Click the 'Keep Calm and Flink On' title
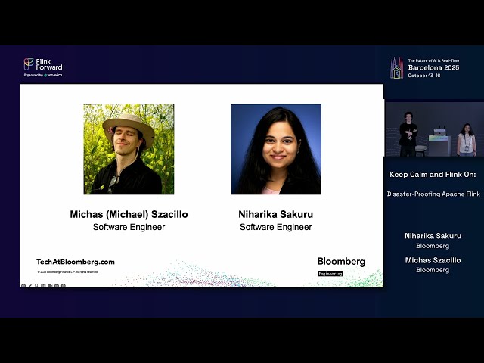This screenshot has width=484, height=363. [x=433, y=175]
